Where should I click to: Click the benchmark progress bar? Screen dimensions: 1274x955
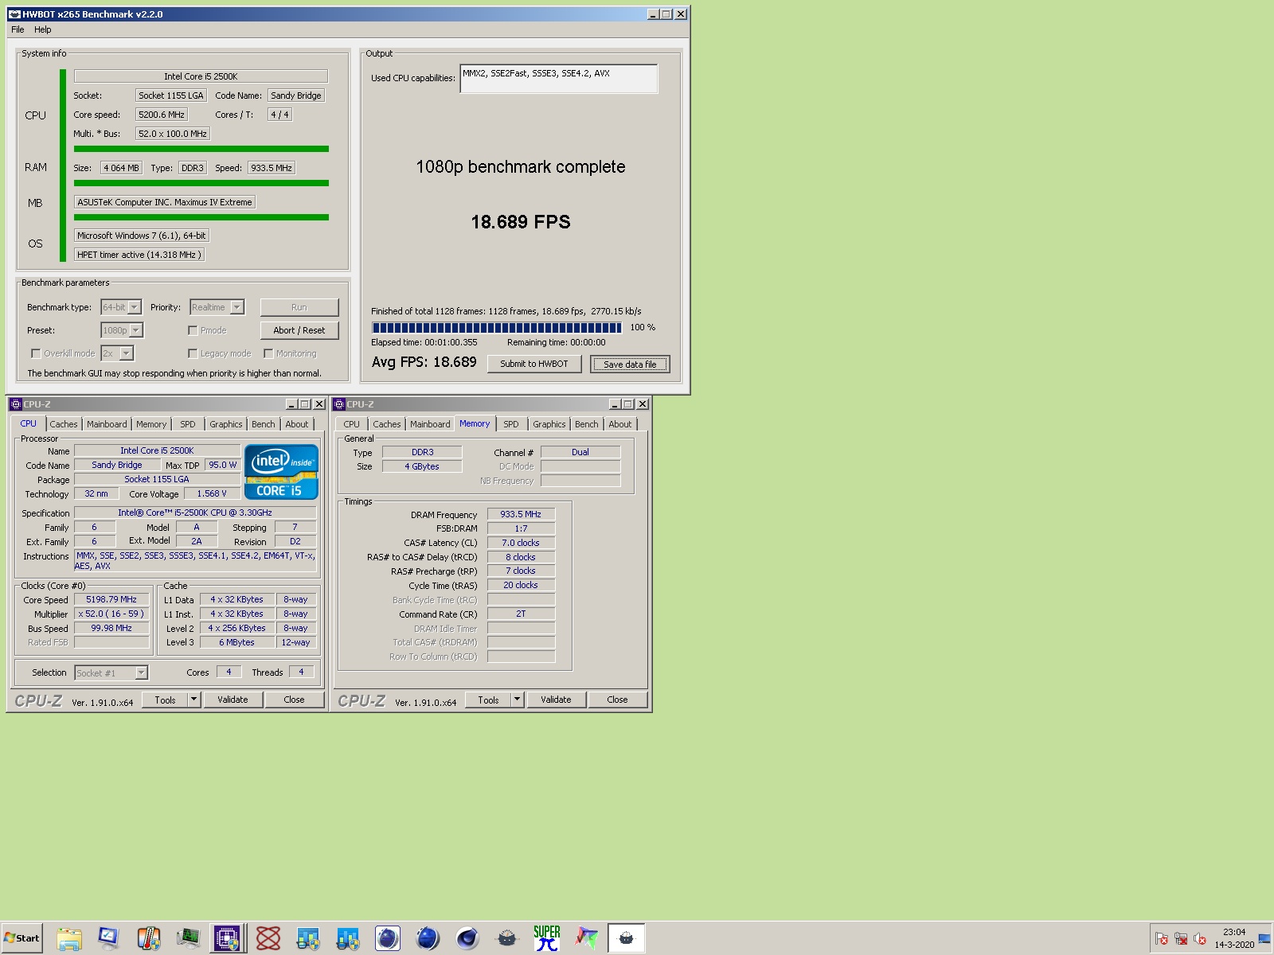pyautogui.click(x=497, y=327)
